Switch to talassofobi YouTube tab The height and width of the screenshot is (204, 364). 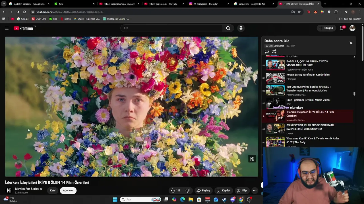(164, 4)
